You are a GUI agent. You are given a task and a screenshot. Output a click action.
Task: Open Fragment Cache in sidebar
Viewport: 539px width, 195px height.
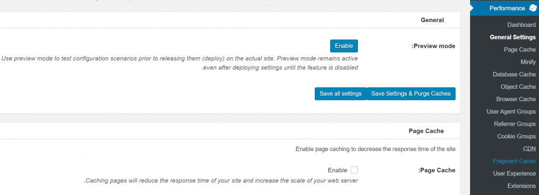point(514,161)
